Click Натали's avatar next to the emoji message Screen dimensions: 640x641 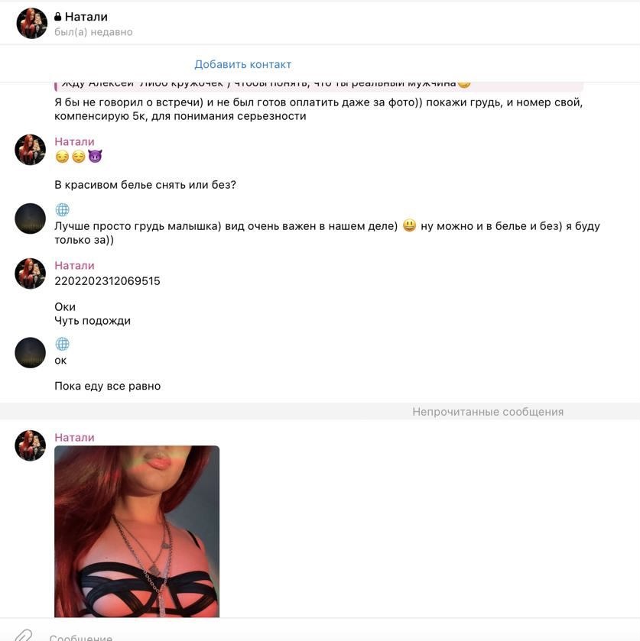(31, 150)
